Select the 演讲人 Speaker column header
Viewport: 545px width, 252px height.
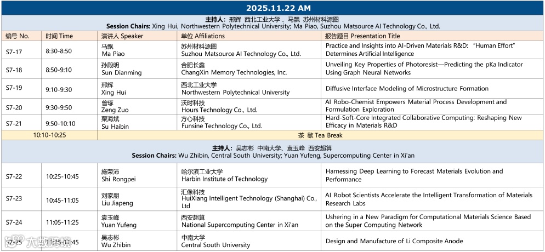[x=122, y=36]
